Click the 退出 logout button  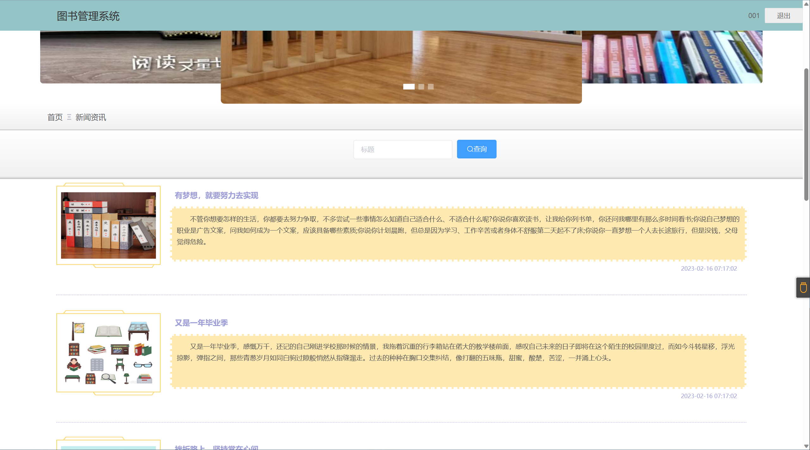click(x=783, y=15)
